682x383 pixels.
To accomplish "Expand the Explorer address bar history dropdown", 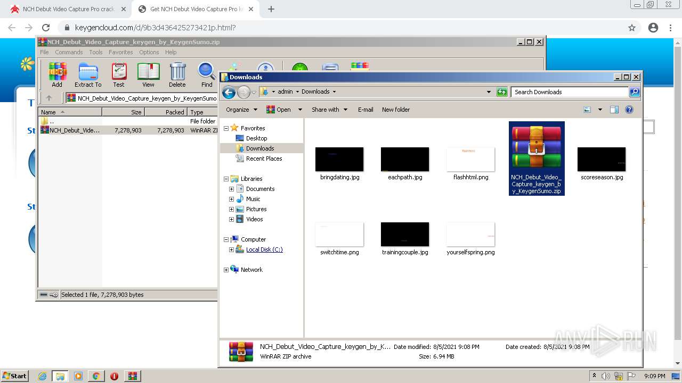I will 489,92.
